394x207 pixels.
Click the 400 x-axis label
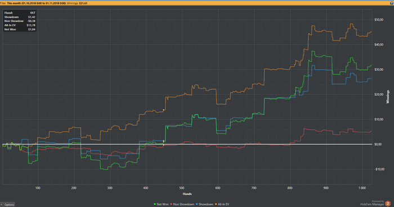coord(146,188)
